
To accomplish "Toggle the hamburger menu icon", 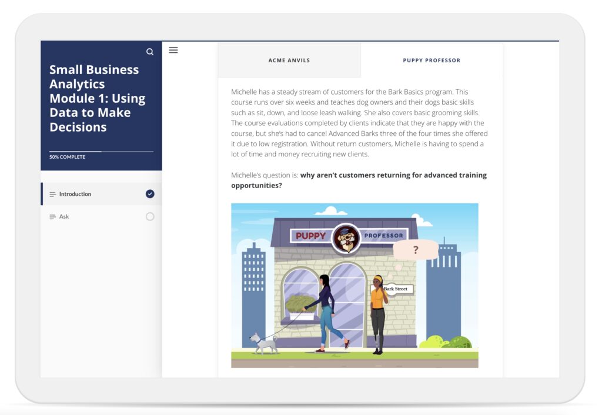I will point(173,50).
